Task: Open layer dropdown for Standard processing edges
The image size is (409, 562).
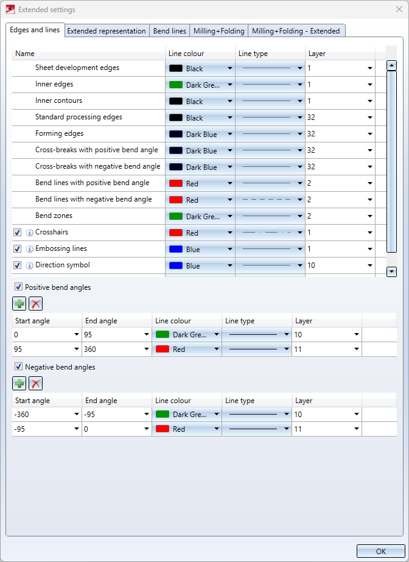Action: [370, 118]
